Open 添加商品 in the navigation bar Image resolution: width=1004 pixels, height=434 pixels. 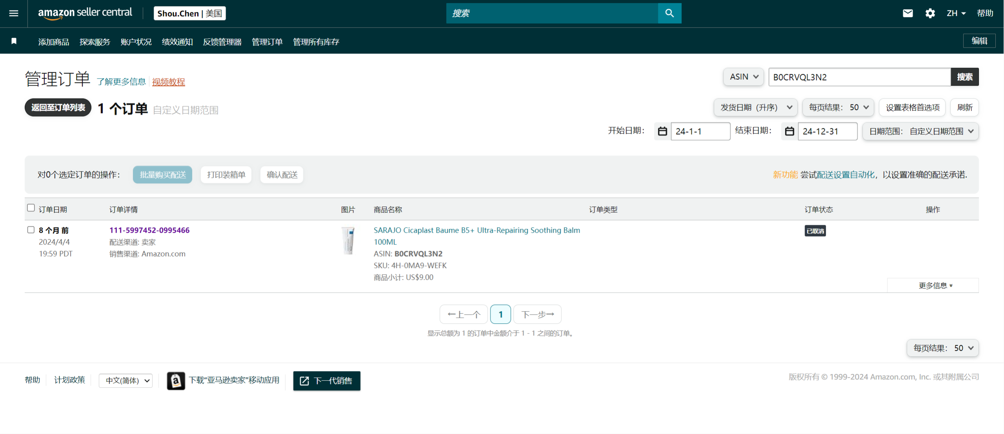pyautogui.click(x=54, y=42)
